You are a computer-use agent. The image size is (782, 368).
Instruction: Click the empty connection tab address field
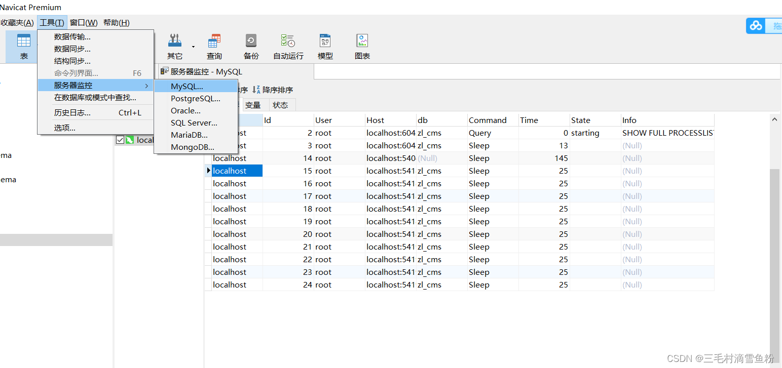coord(546,72)
